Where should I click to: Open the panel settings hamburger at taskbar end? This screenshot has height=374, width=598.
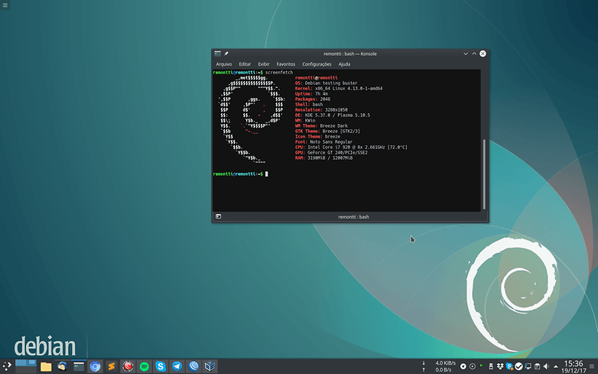[592, 366]
